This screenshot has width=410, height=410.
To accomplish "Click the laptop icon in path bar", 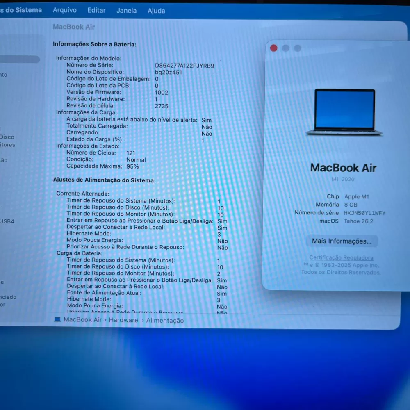I will tap(57, 320).
